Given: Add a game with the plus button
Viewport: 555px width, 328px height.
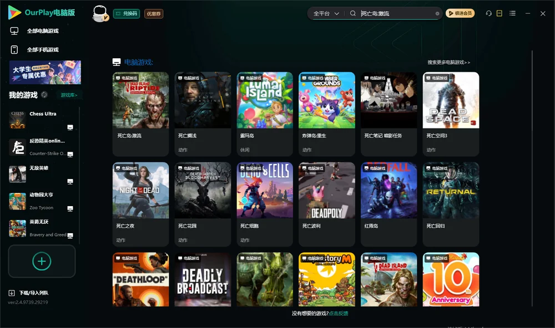Looking at the screenshot, I should 42,261.
